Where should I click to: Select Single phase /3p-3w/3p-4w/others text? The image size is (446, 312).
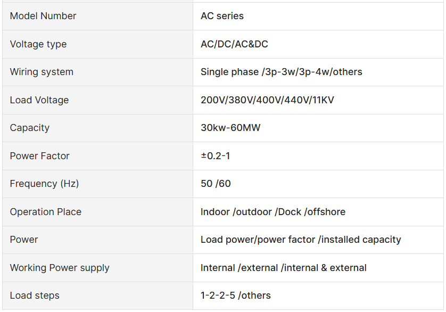(x=282, y=72)
